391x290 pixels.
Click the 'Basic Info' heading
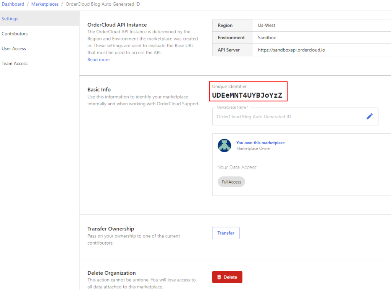(x=99, y=89)
